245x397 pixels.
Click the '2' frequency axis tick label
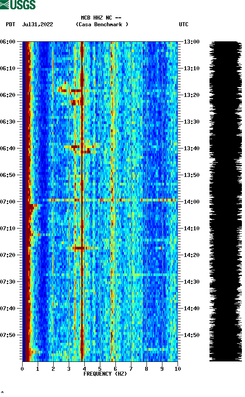point(53,369)
